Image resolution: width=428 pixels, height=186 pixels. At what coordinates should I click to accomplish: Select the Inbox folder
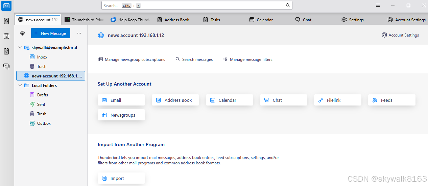point(51,57)
